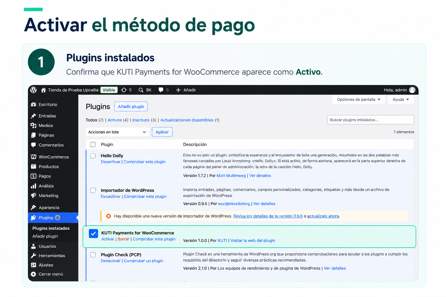Click the home icon for Tienda de Prueba Upcellia

pos(44,90)
